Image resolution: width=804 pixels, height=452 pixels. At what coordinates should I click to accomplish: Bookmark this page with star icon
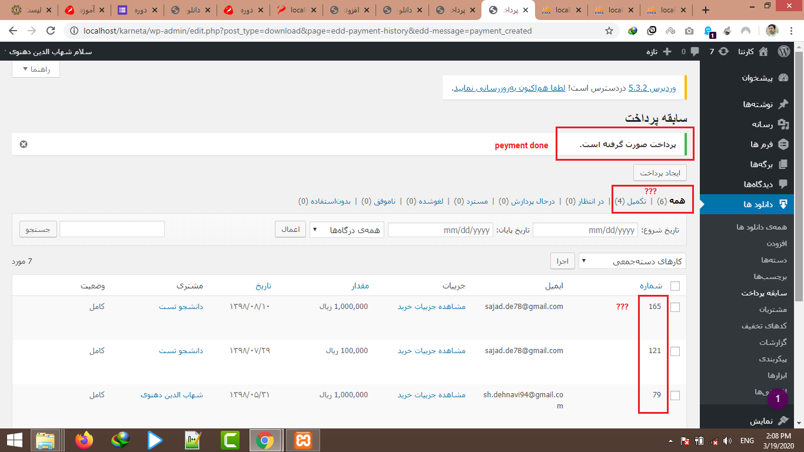[609, 31]
